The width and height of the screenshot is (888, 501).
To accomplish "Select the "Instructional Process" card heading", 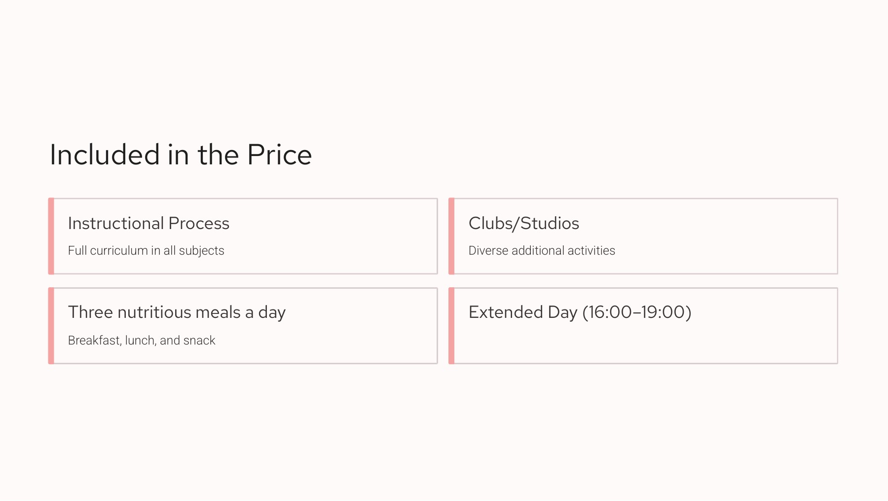I will point(148,224).
